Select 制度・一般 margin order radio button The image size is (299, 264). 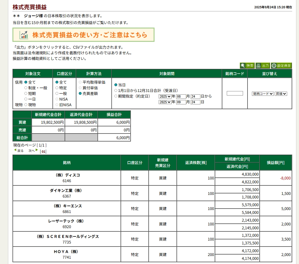click(26, 88)
